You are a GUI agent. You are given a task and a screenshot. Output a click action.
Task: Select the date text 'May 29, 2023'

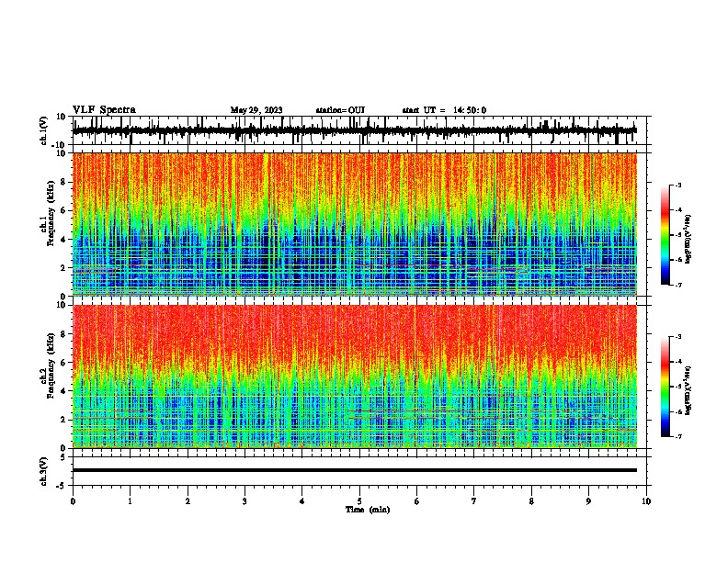[256, 110]
